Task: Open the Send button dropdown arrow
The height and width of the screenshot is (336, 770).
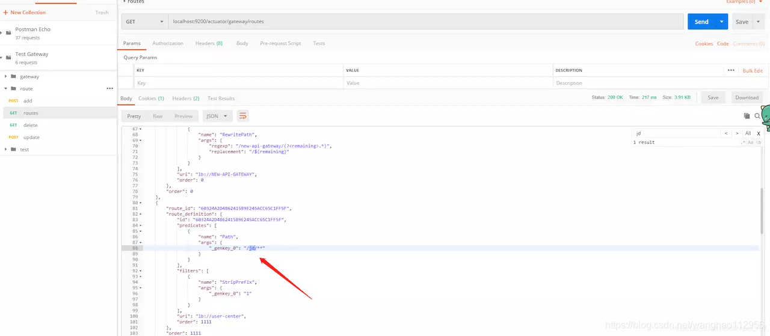Action: tap(722, 22)
